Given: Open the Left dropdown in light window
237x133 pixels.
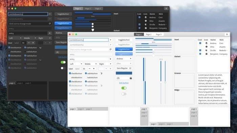Looking at the screenshot, I should [x=76, y=64].
